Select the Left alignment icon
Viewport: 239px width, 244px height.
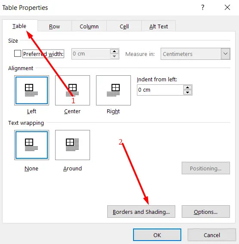pos(31,90)
